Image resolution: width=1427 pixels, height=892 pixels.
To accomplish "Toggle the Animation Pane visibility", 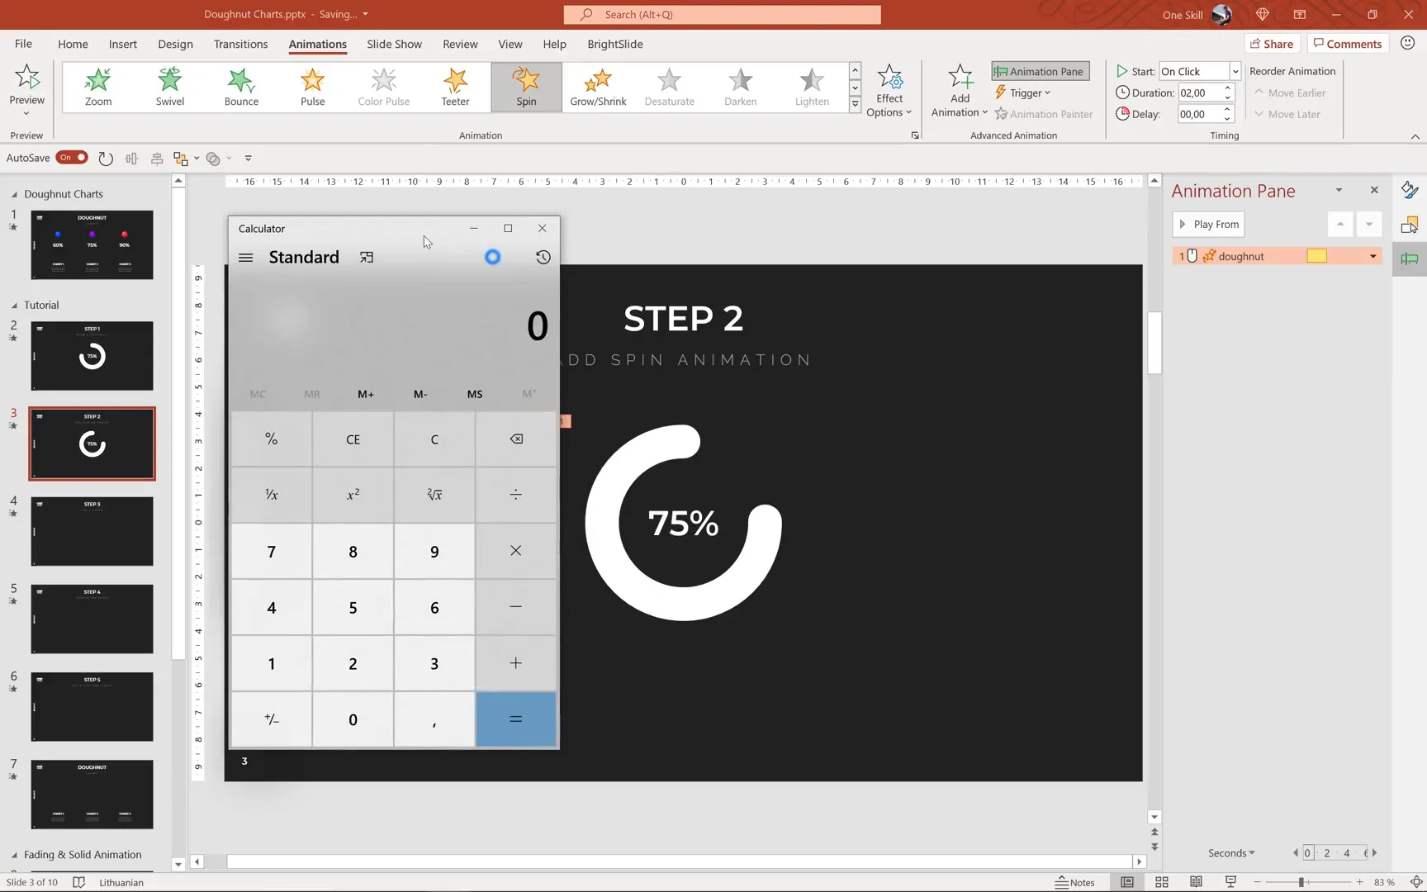I will click(x=1040, y=71).
